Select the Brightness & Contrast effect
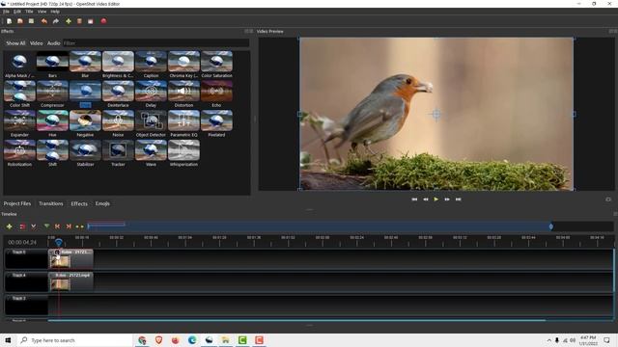 coord(118,65)
